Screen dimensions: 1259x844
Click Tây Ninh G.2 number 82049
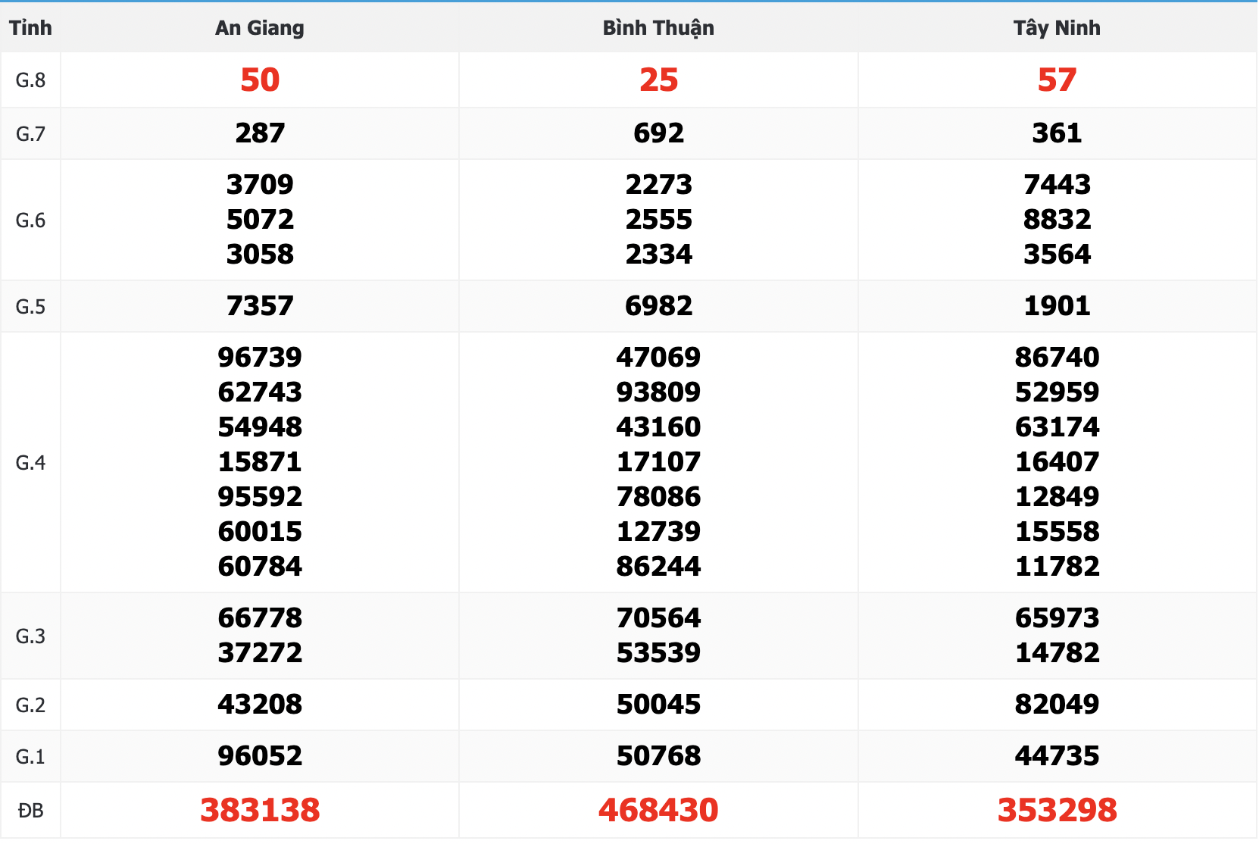pyautogui.click(x=1057, y=705)
